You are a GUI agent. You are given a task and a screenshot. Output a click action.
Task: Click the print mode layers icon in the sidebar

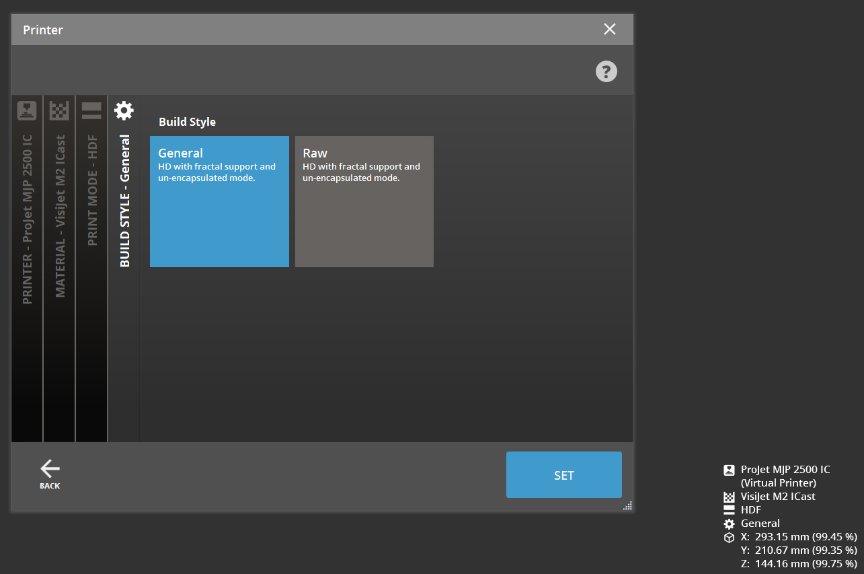click(91, 110)
